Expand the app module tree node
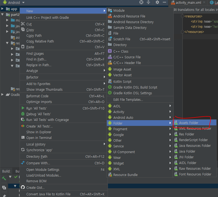 point(2,9)
